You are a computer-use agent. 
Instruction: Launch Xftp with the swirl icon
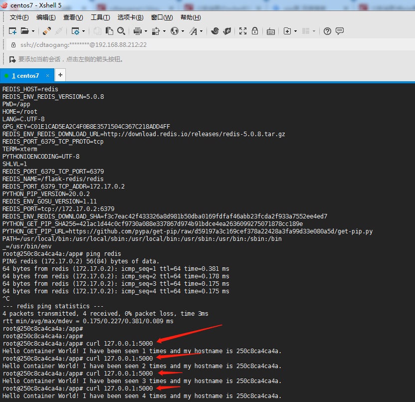[x=215, y=31]
